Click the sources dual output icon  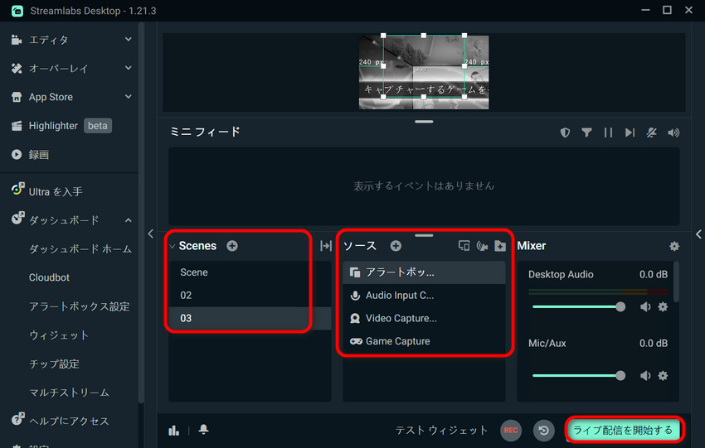click(464, 246)
